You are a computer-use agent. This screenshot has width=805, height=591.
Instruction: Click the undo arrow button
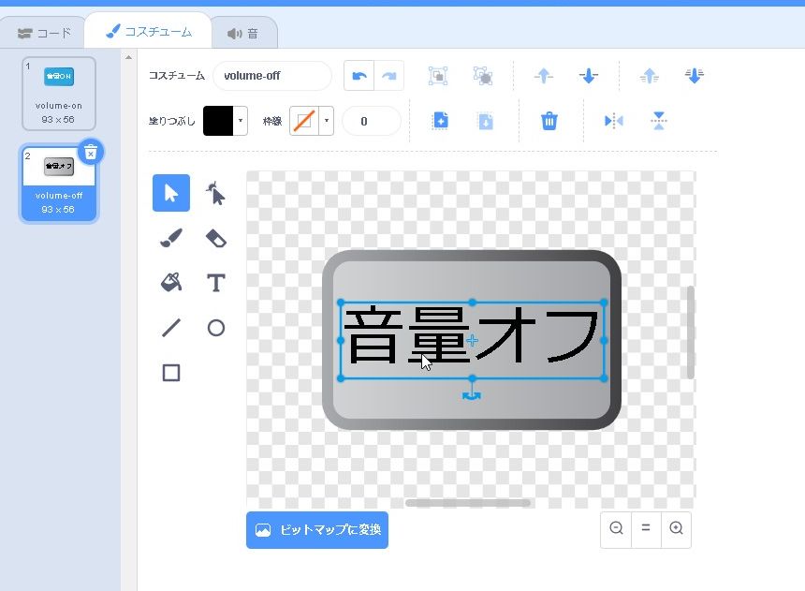click(x=359, y=76)
